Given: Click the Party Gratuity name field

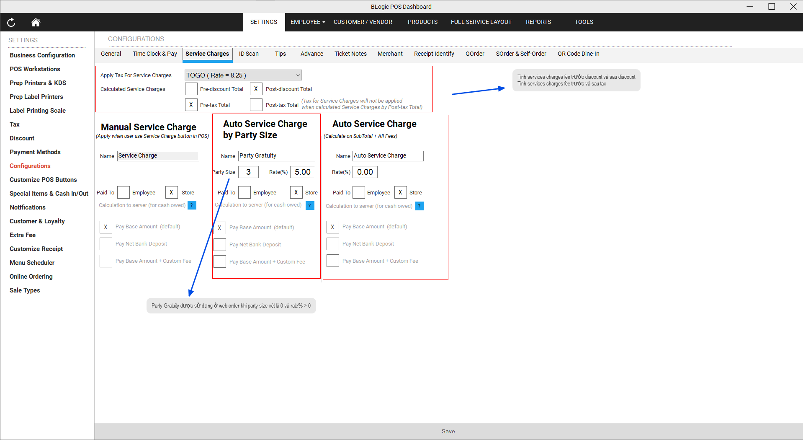Looking at the screenshot, I should coord(276,156).
